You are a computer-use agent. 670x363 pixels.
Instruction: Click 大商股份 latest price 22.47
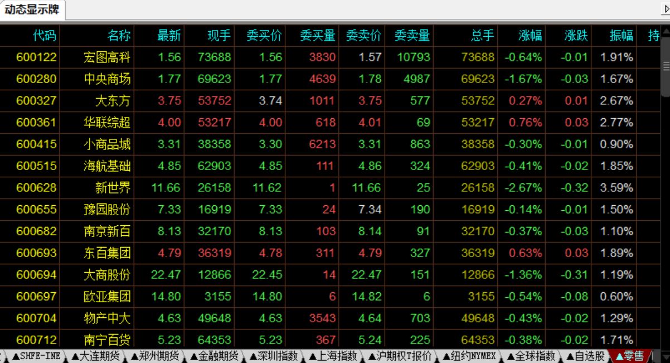[x=166, y=275]
